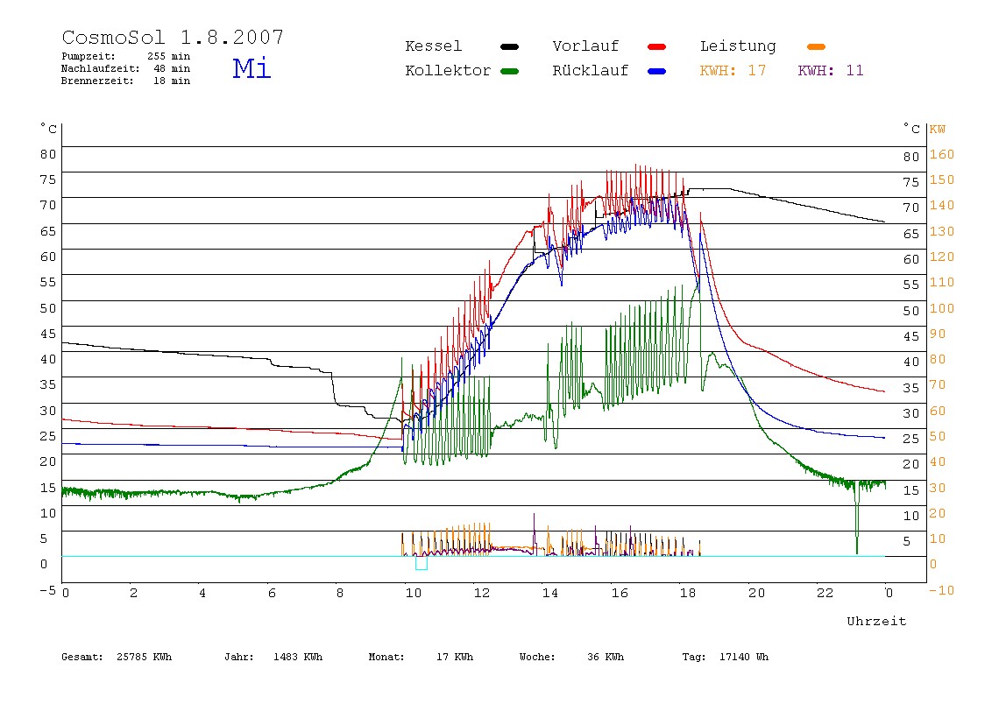Click the orange Leistung legend swatch

(816, 46)
